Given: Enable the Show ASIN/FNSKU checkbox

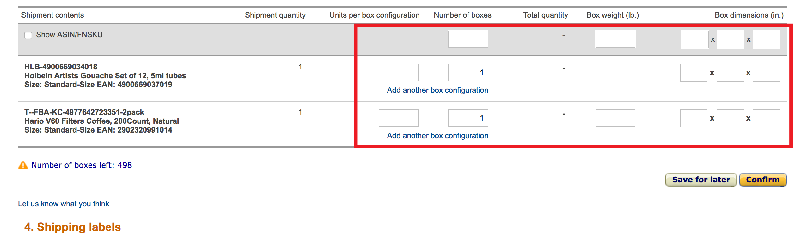Looking at the screenshot, I should tap(28, 35).
